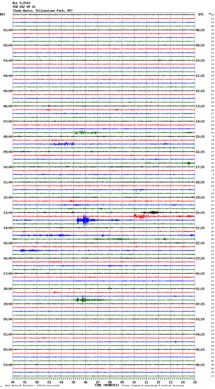Screen dimensions: 215x389
Task: Click the "21:00" MST time label
Action: [x=8, y=334]
